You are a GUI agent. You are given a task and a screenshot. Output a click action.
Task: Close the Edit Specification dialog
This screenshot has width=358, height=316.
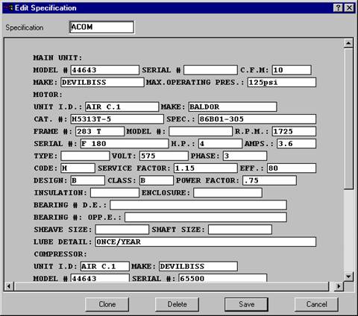pyautogui.click(x=349, y=8)
